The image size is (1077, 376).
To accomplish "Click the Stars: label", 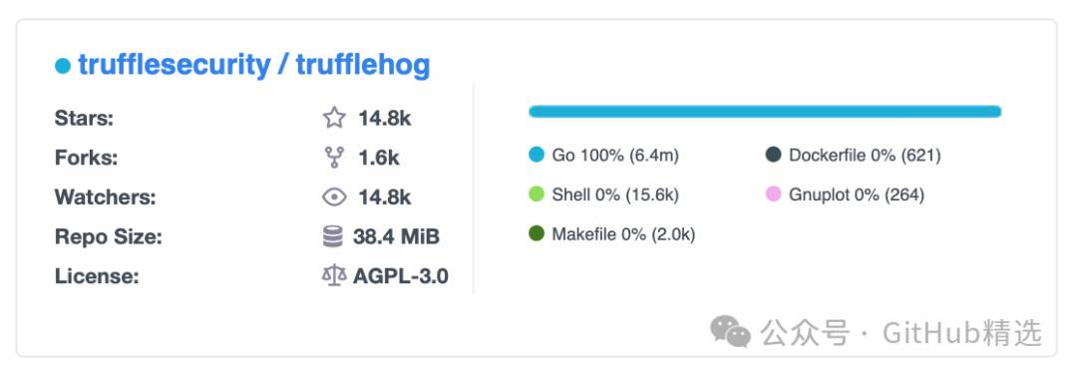I will pyautogui.click(x=84, y=119).
